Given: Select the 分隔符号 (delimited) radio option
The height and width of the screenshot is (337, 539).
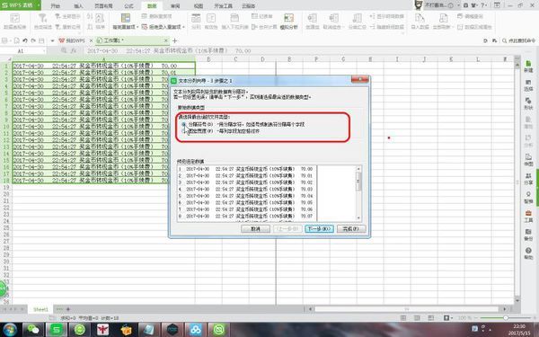Looking at the screenshot, I should pos(184,124).
